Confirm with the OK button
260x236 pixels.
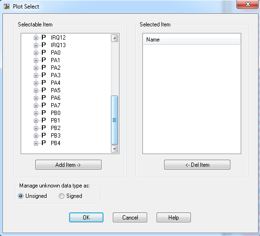pos(86,218)
